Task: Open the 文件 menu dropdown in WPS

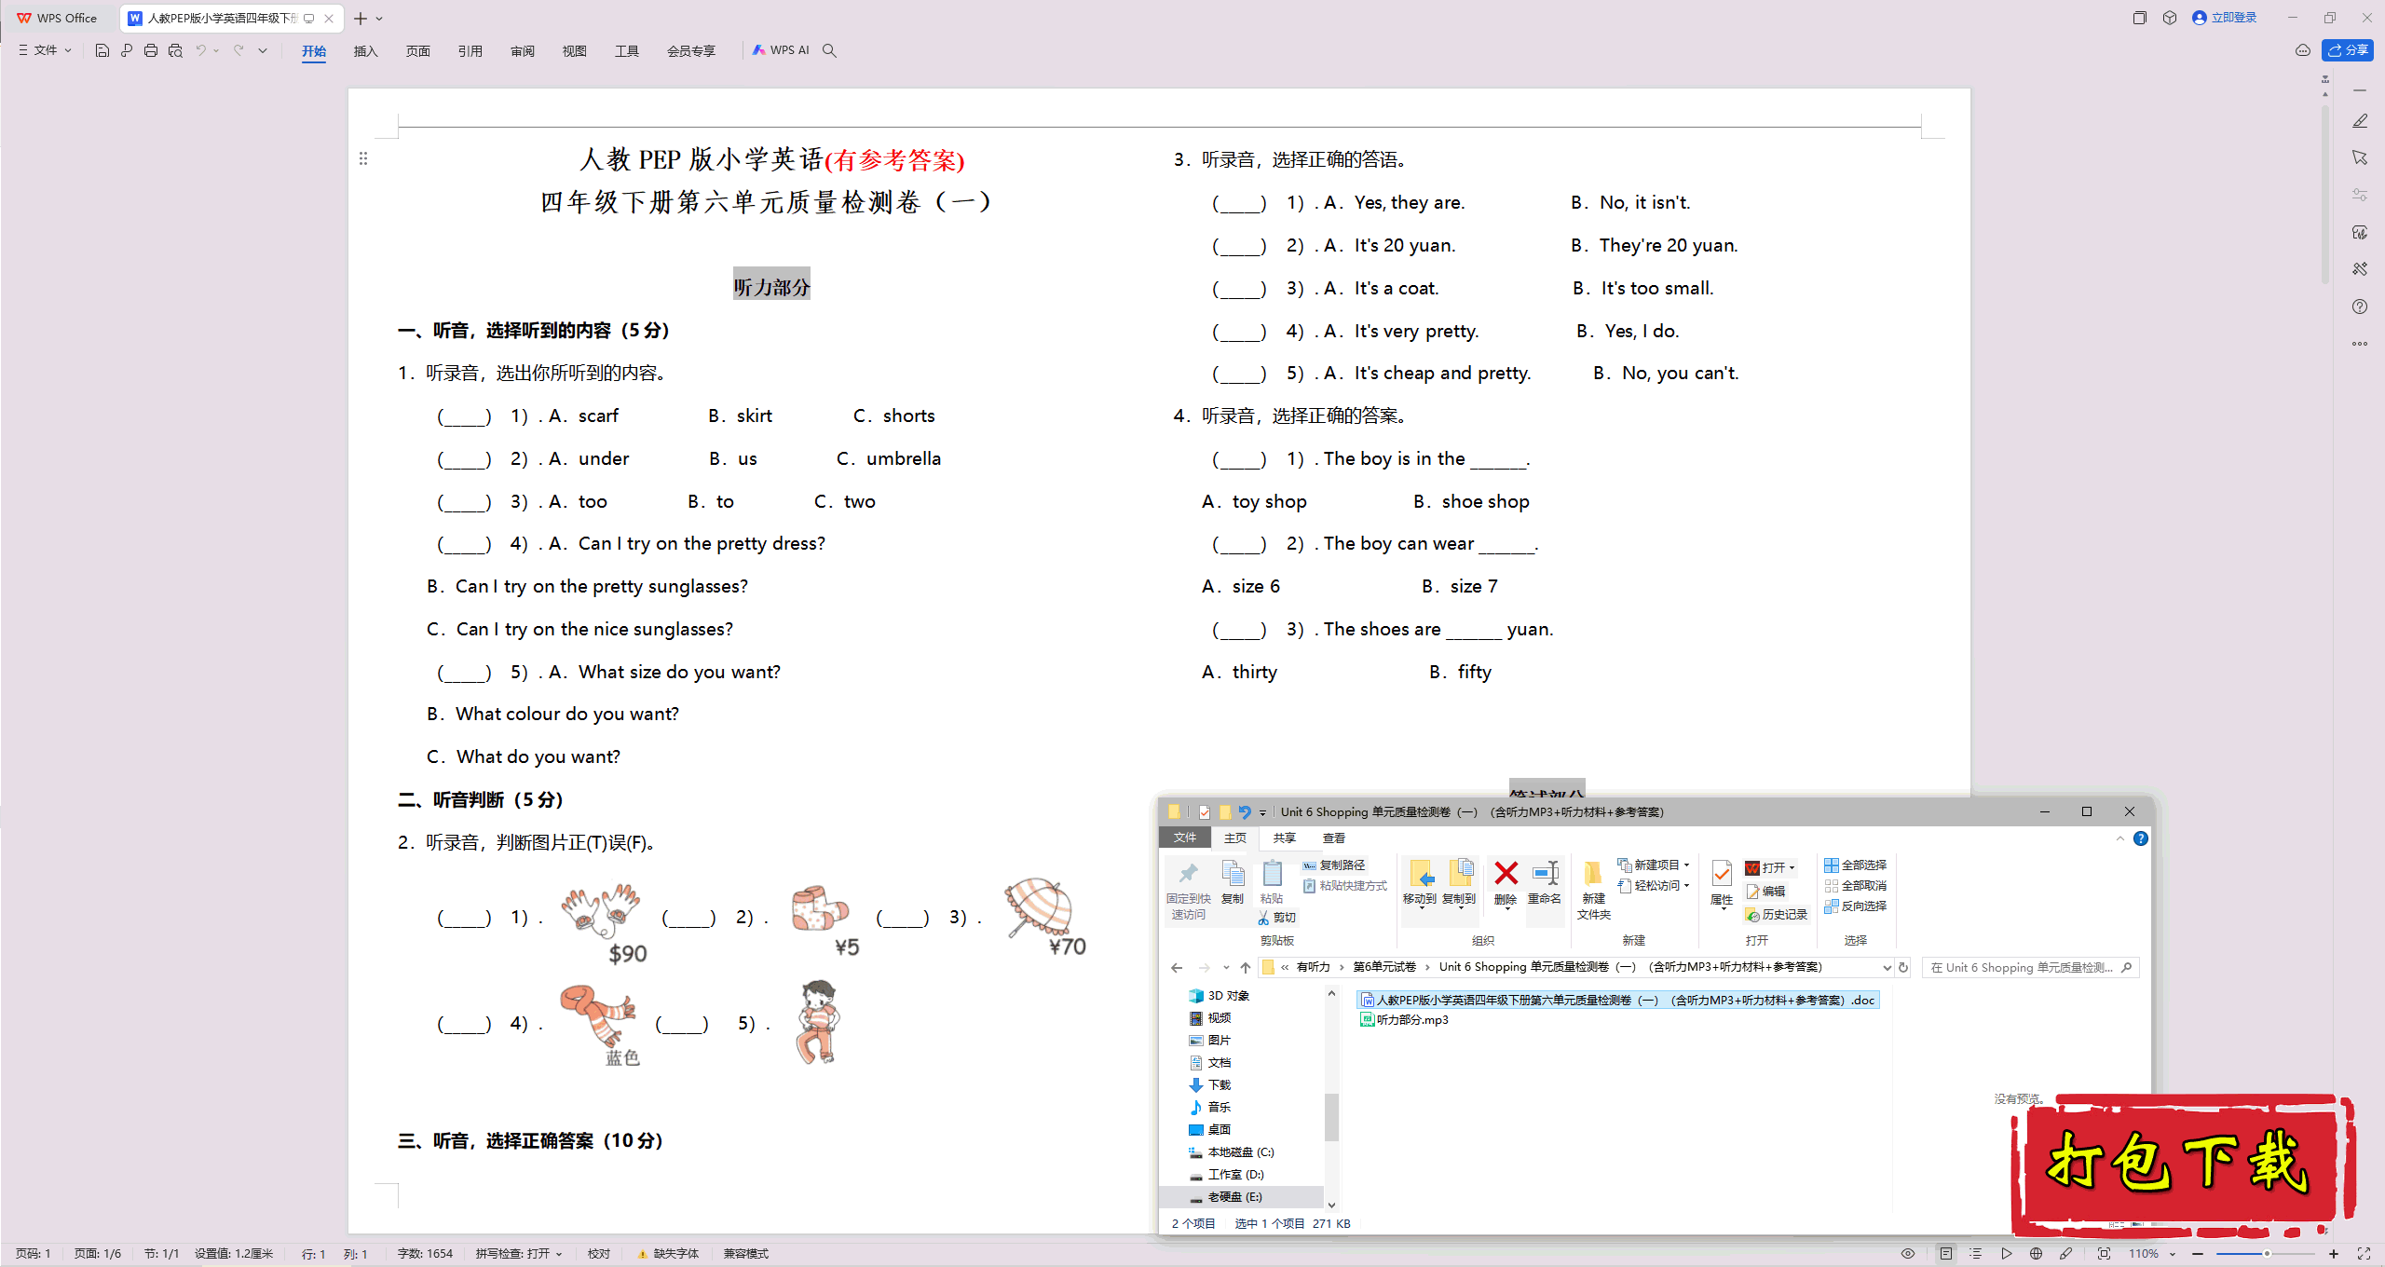Action: [x=45, y=50]
